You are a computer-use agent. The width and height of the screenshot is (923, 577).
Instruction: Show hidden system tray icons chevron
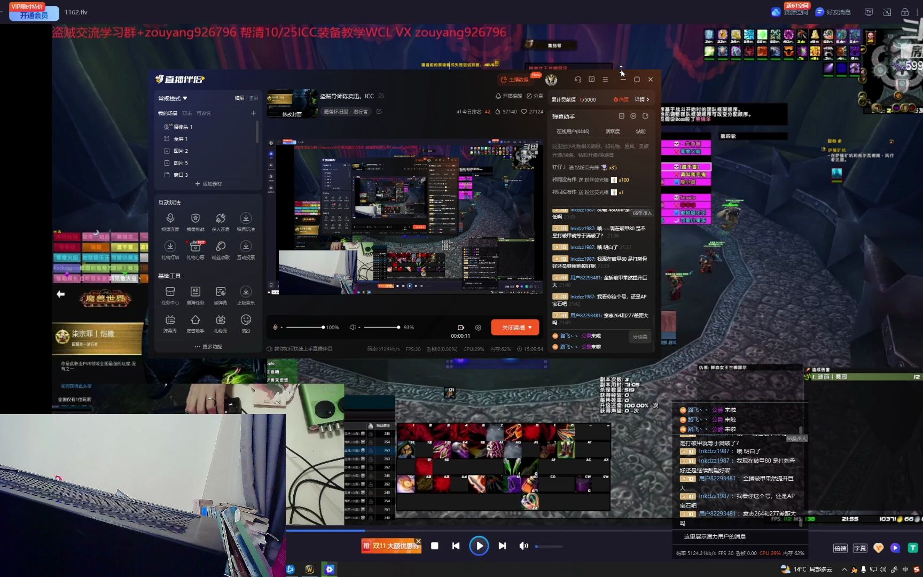pyautogui.click(x=844, y=570)
